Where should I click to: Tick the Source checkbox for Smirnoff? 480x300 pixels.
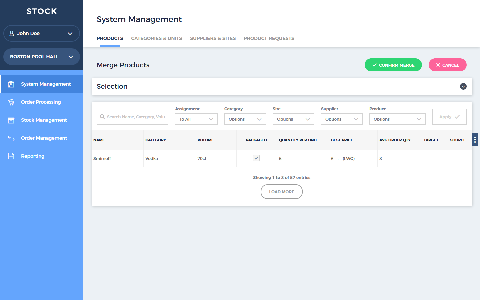click(458, 158)
